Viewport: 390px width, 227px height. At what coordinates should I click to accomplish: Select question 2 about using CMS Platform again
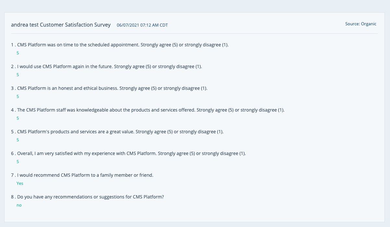tap(106, 66)
